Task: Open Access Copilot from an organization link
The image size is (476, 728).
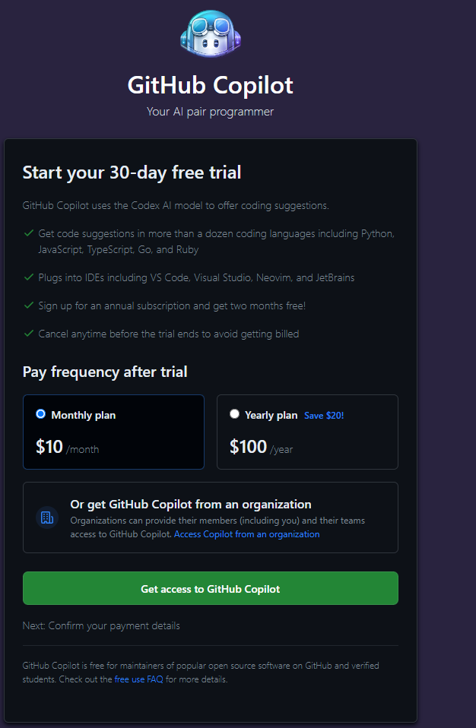Action: pyautogui.click(x=246, y=534)
